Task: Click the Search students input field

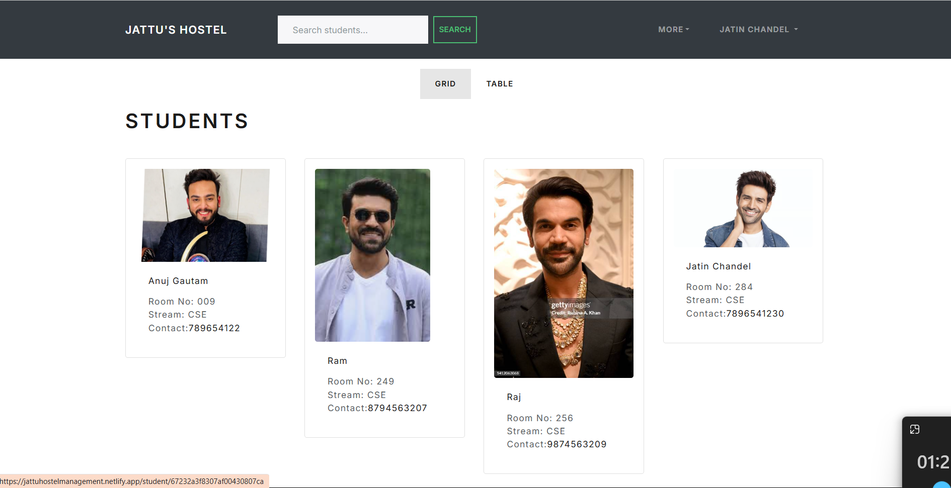Action: pyautogui.click(x=352, y=30)
